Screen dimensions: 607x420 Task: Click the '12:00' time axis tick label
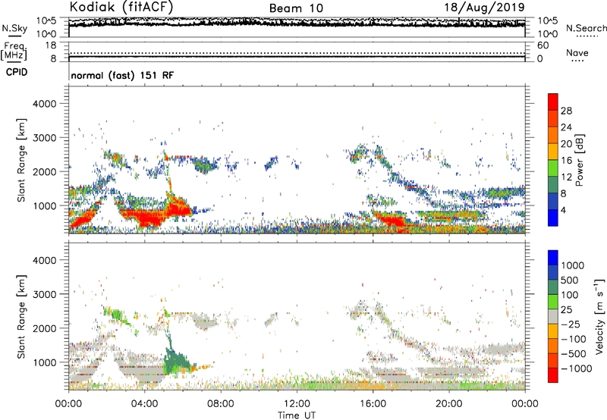297,404
